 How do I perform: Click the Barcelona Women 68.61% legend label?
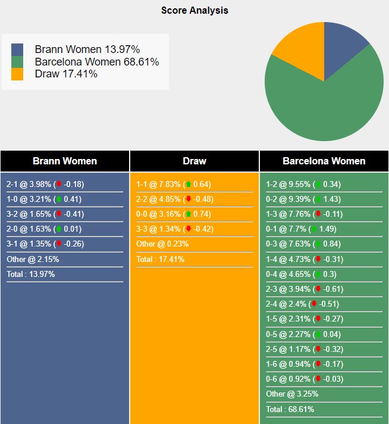97,62
